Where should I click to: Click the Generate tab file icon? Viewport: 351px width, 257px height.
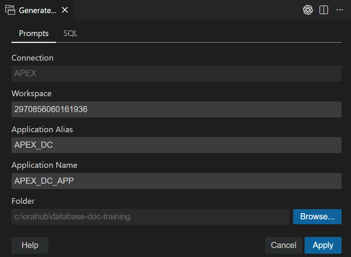[x=10, y=10]
